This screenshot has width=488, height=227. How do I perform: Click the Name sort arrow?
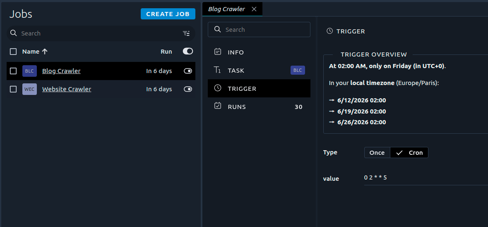(x=45, y=52)
